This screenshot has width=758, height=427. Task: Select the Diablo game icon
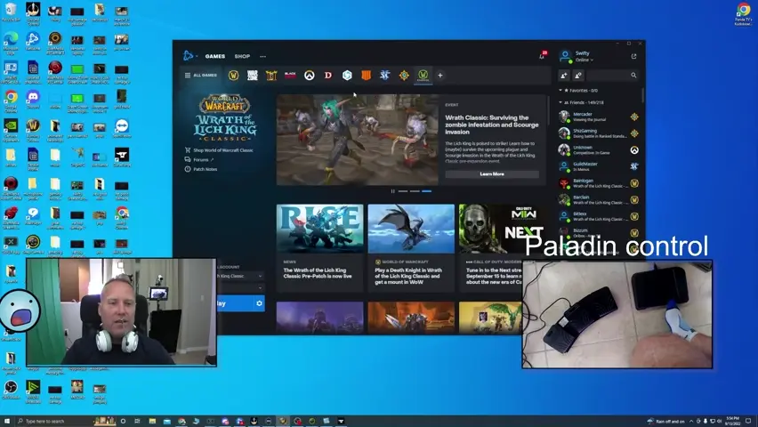[328, 76]
